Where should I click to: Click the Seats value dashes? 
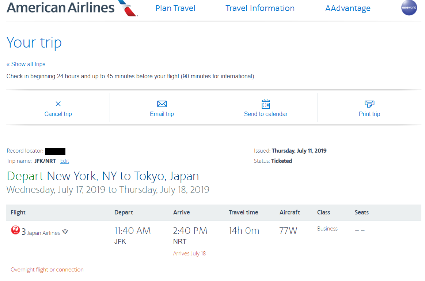pyautogui.click(x=360, y=231)
